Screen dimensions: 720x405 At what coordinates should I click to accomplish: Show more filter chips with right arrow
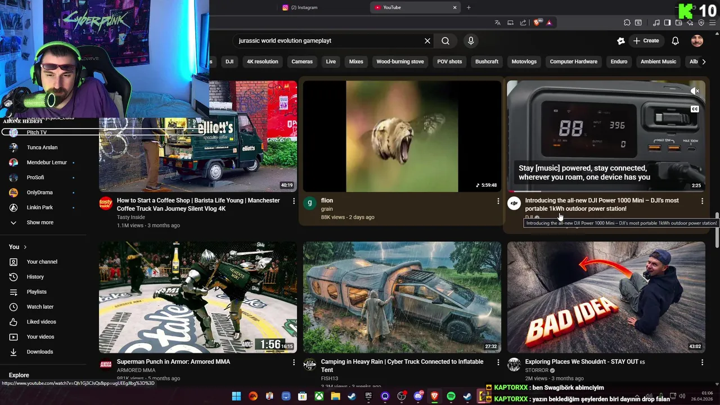tap(703, 61)
